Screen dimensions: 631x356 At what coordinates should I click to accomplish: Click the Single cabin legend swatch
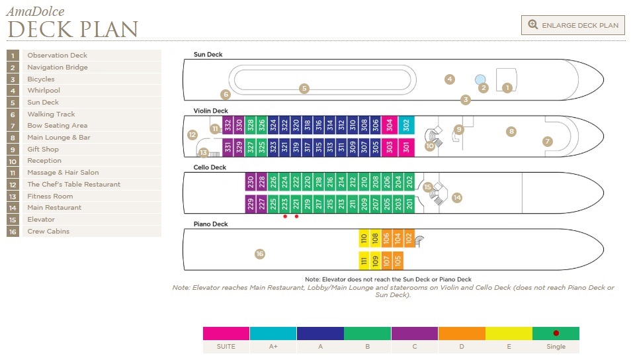tap(556, 334)
